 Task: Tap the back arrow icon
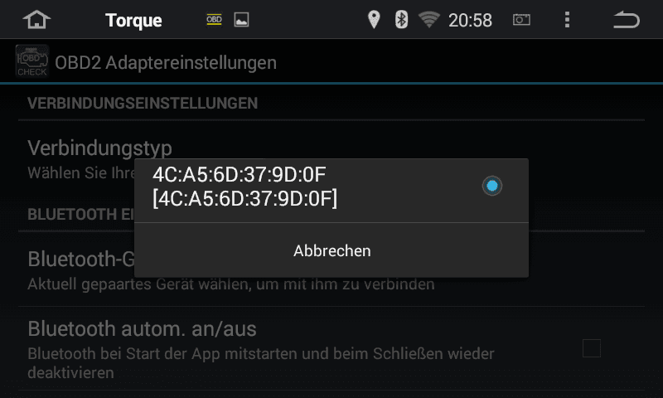[x=627, y=20]
